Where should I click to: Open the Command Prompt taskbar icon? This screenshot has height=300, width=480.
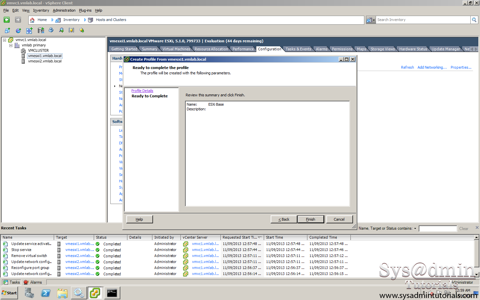click(112, 293)
